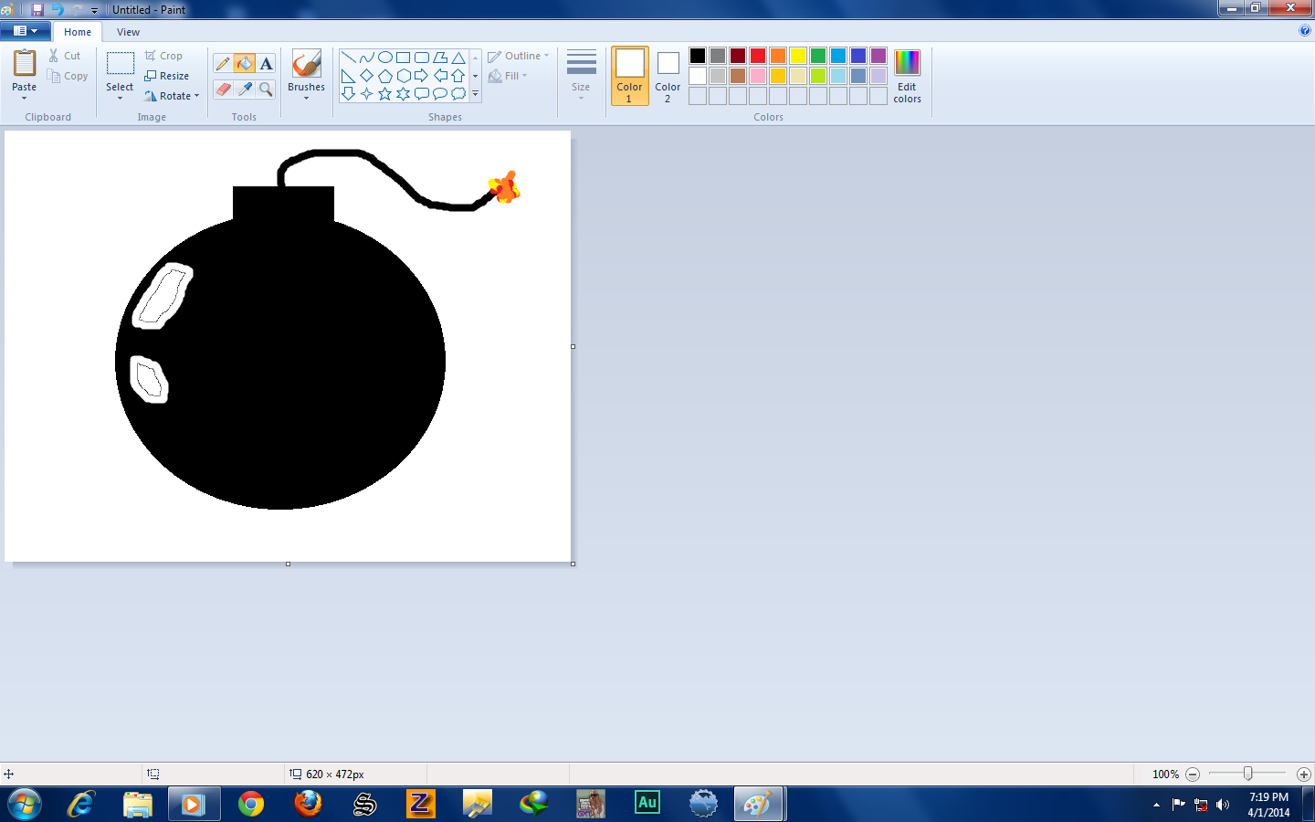Select the Magnifier tool
The image size is (1315, 822).
click(266, 89)
